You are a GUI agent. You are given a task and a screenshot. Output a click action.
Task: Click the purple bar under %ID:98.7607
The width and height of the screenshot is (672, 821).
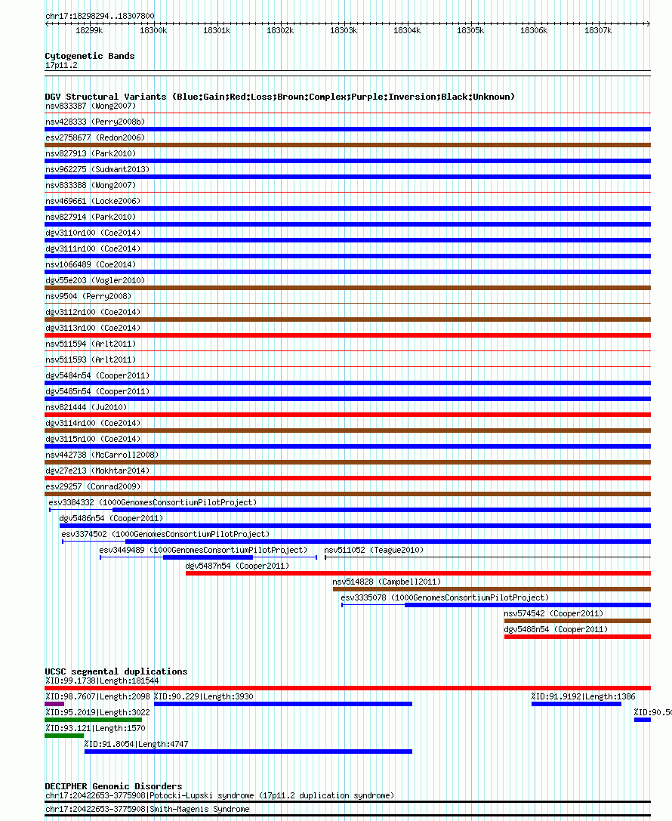tap(54, 704)
